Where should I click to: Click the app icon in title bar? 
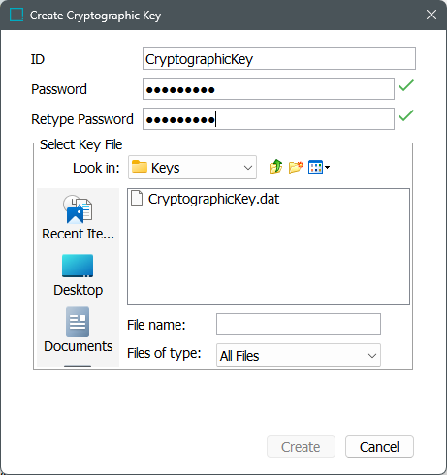pos(16,15)
